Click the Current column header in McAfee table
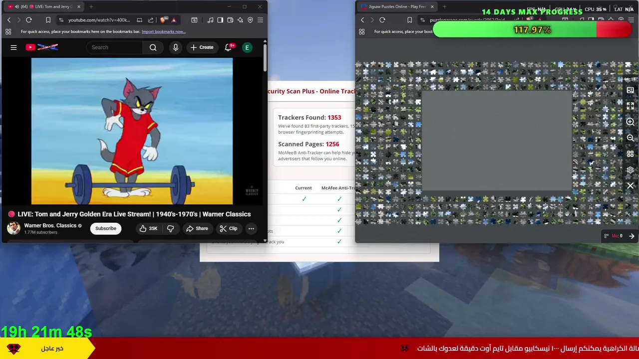This screenshot has height=359, width=639. 303,188
